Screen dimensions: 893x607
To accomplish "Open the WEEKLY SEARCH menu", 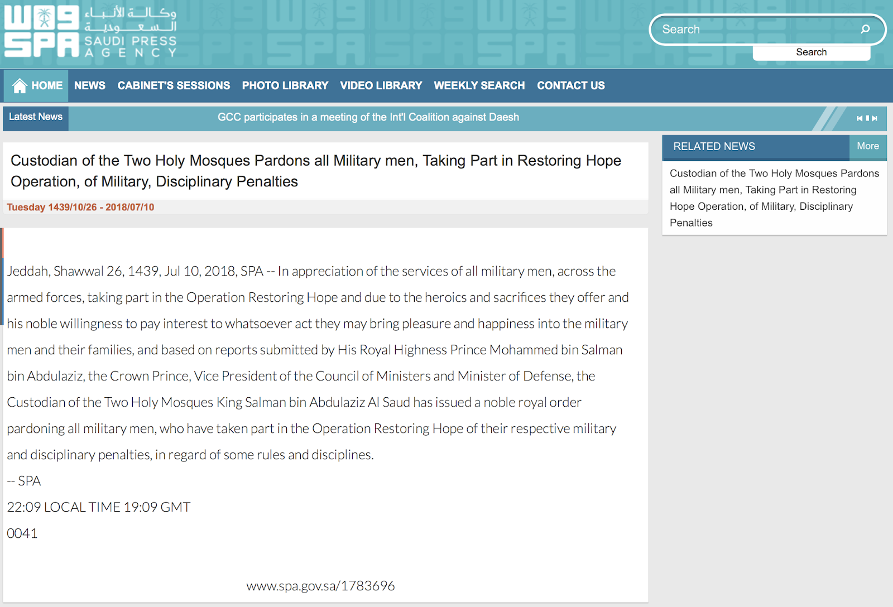I will click(x=479, y=85).
